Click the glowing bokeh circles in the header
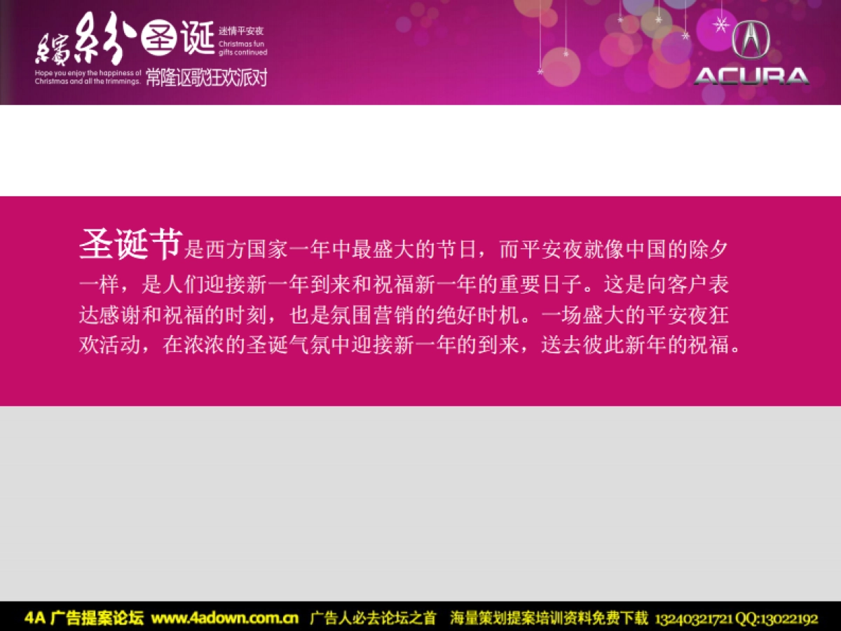 (x=617, y=49)
